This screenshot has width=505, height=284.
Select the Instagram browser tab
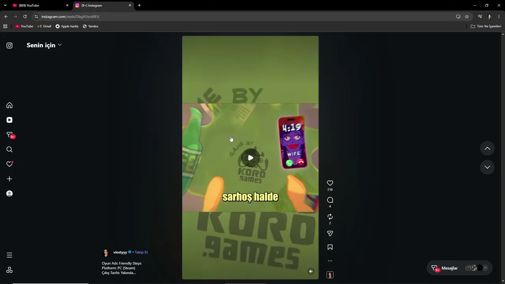[103, 6]
